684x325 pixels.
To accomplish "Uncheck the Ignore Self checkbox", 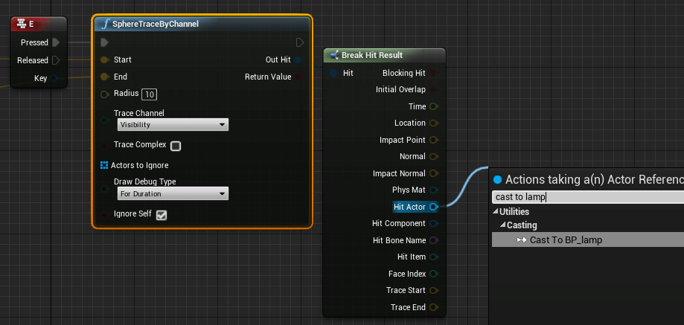I will pyautogui.click(x=162, y=215).
